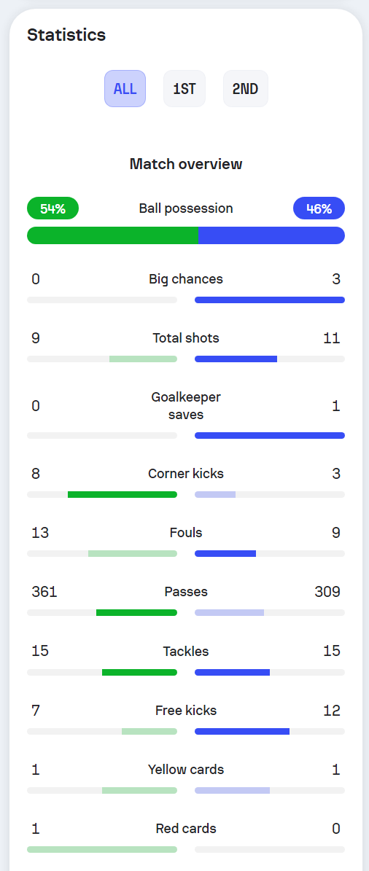Switch to the 1ST half tab
Viewport: 369px width, 871px height.
184,88
